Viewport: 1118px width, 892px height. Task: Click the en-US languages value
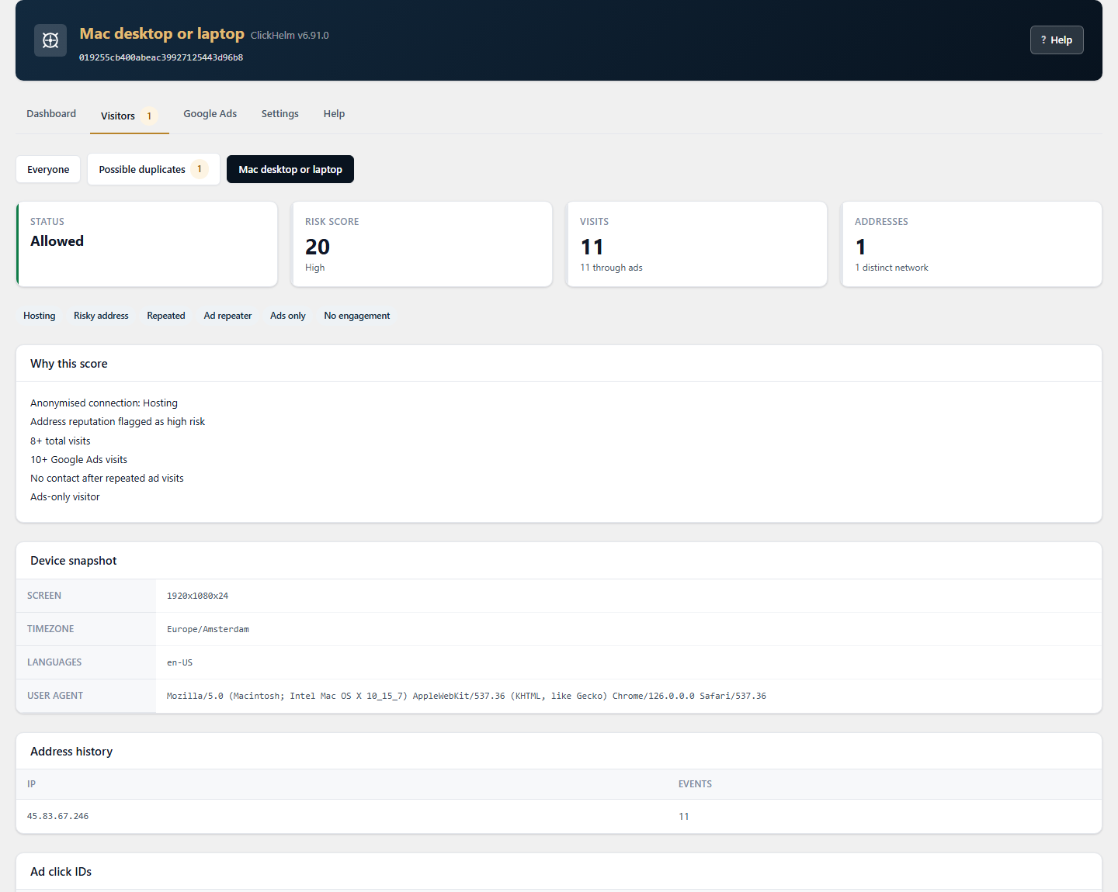(179, 663)
